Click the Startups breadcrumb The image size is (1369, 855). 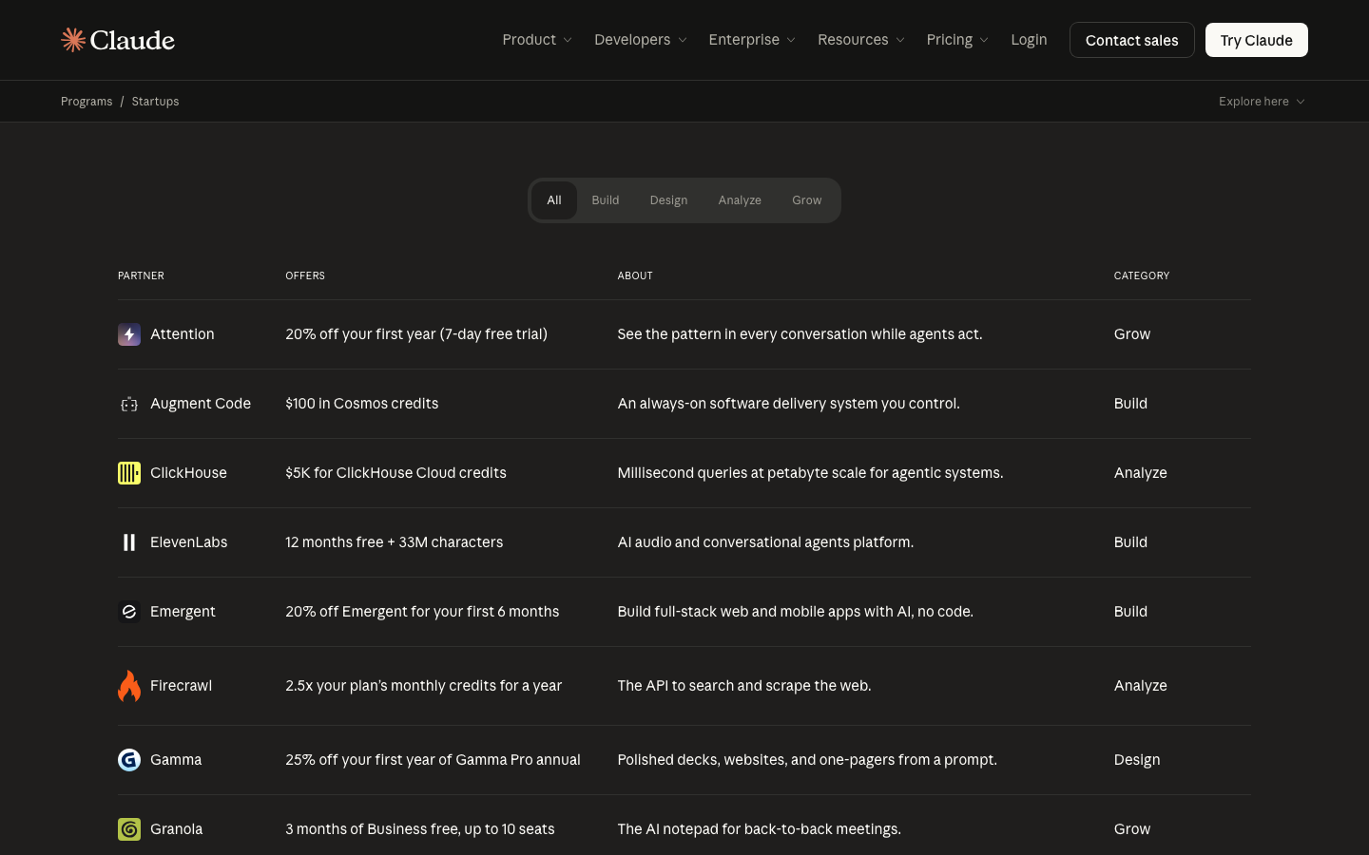[155, 102]
